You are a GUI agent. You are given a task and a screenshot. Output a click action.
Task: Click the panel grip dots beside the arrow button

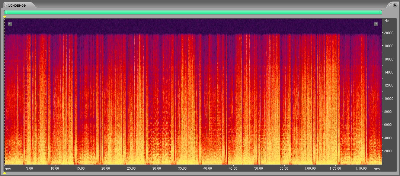click(390, 5)
